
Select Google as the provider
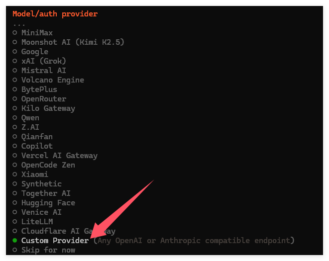(x=34, y=52)
